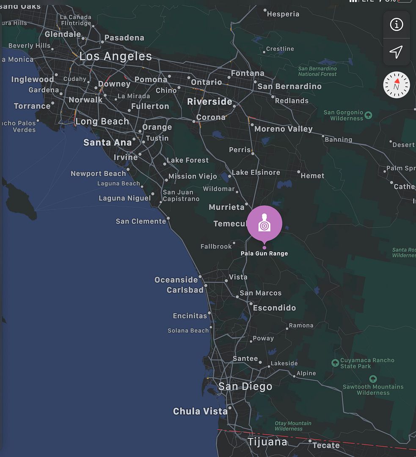Select the Pala Gun Range purple pin

pos(264,225)
